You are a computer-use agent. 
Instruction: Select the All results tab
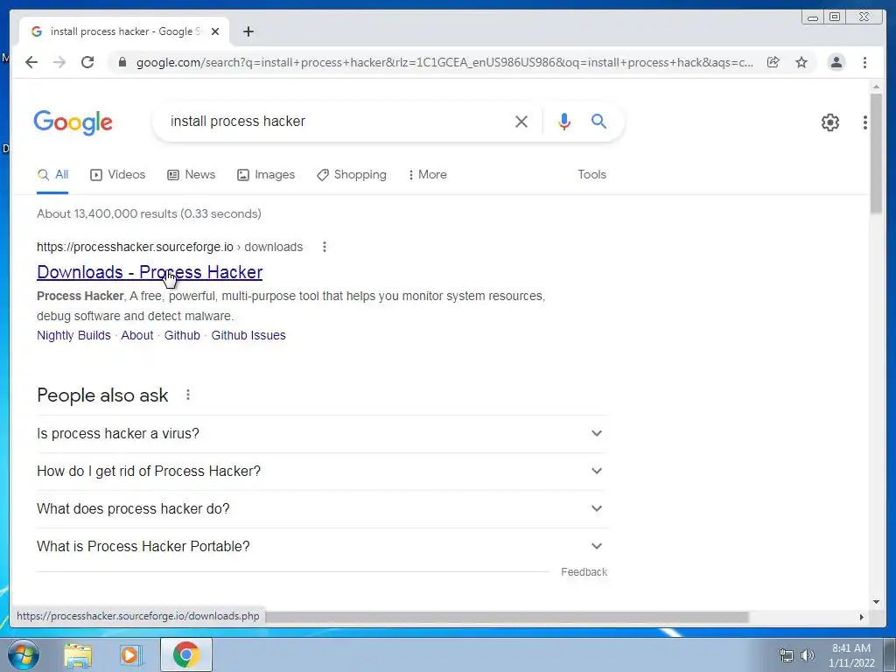click(x=52, y=175)
